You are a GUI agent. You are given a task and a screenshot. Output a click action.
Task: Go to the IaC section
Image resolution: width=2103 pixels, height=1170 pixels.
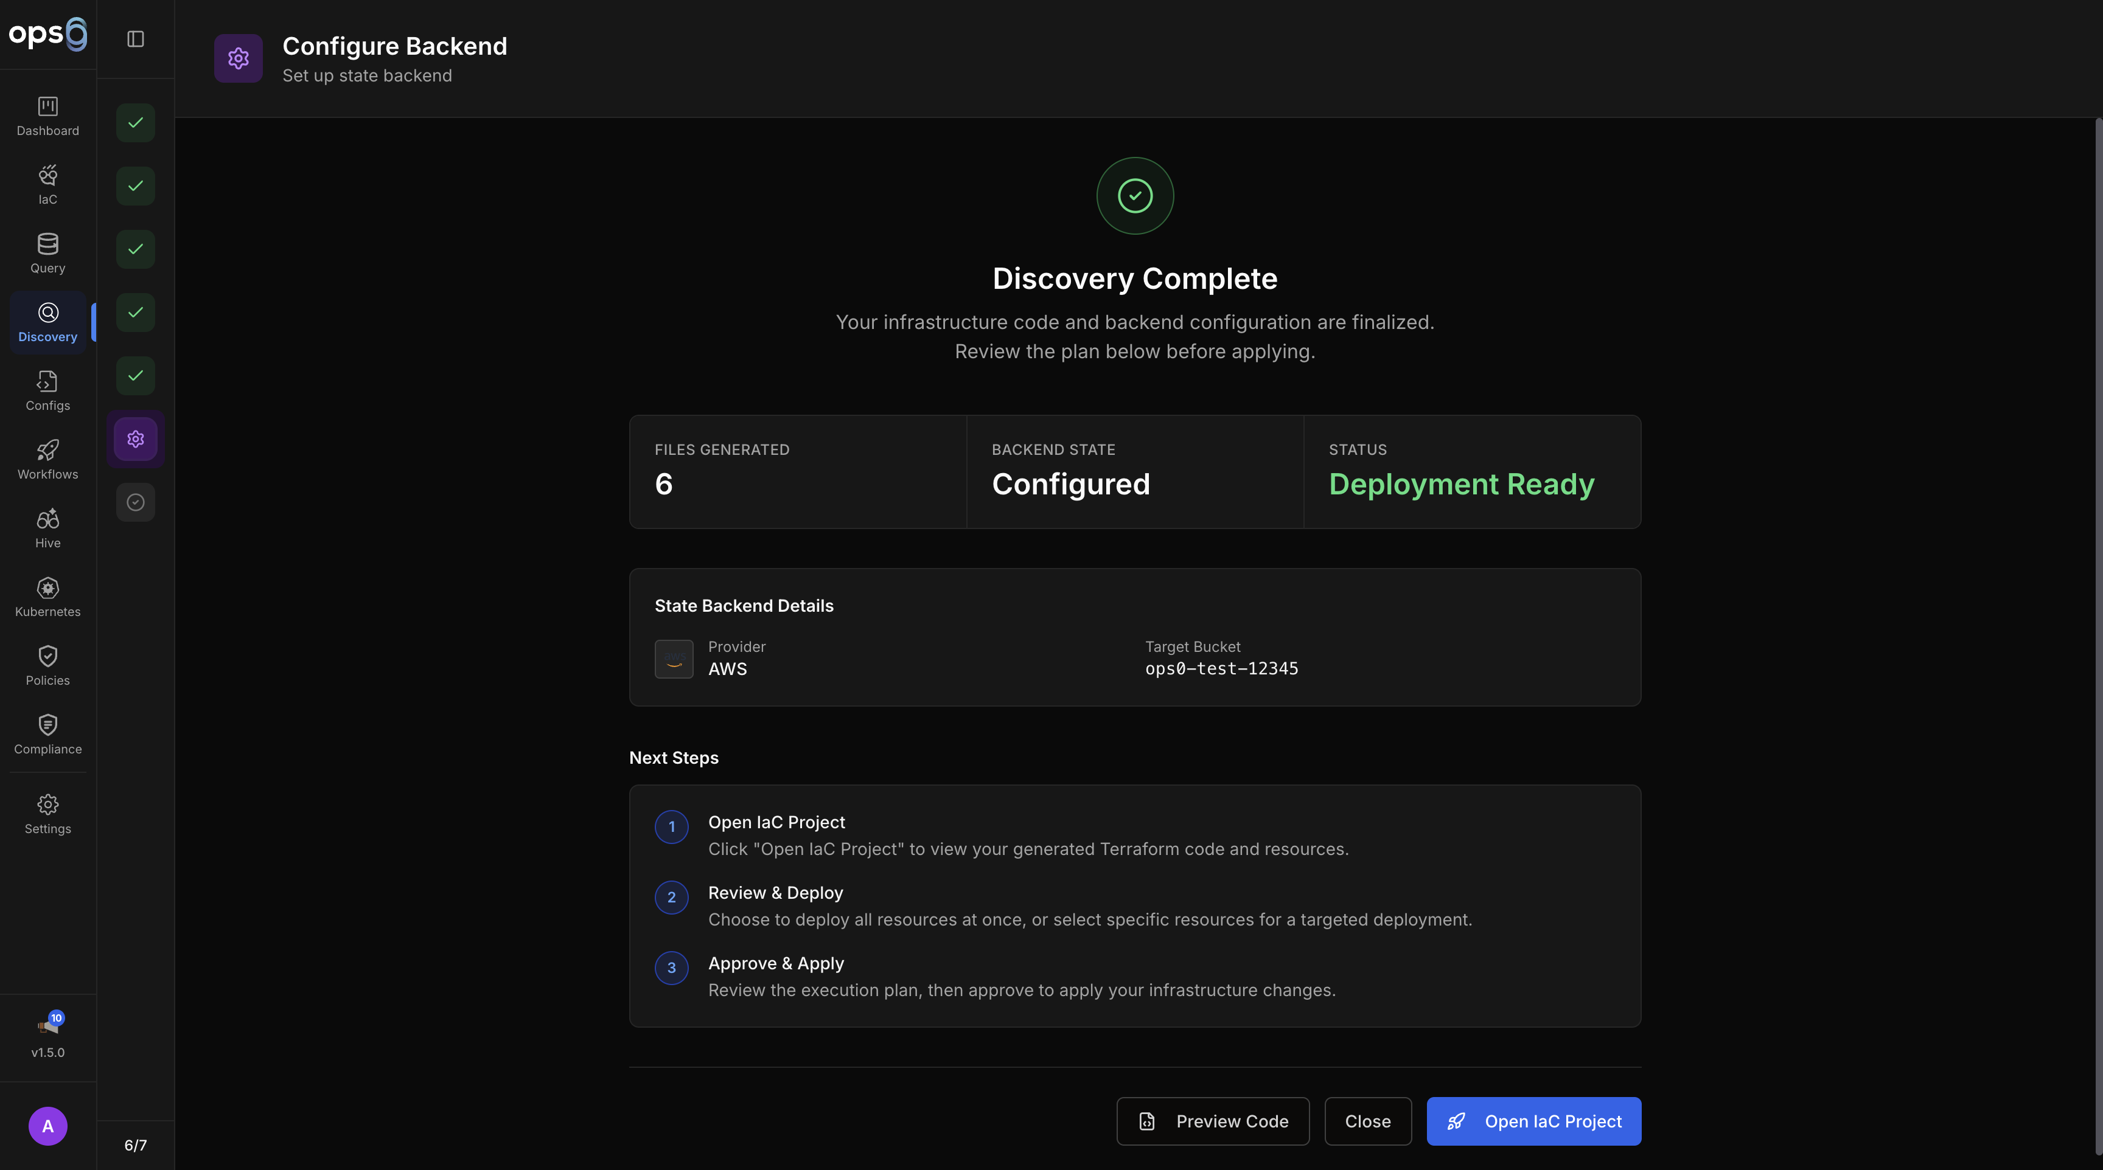pos(47,184)
